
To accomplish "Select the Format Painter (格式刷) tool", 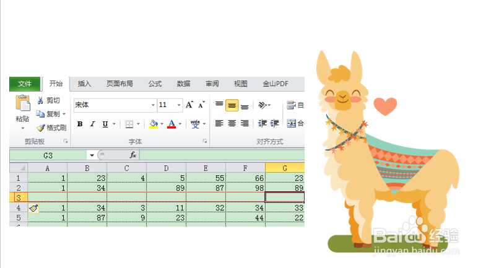I will (x=51, y=128).
